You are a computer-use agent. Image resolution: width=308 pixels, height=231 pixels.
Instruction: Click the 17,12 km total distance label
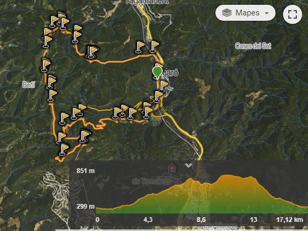tap(289, 220)
